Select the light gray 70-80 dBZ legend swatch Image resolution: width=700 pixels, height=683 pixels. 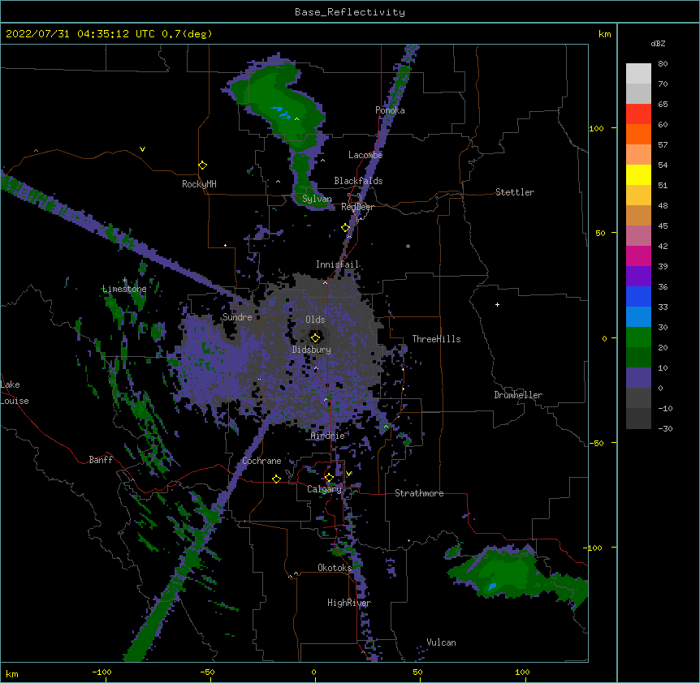click(x=638, y=74)
